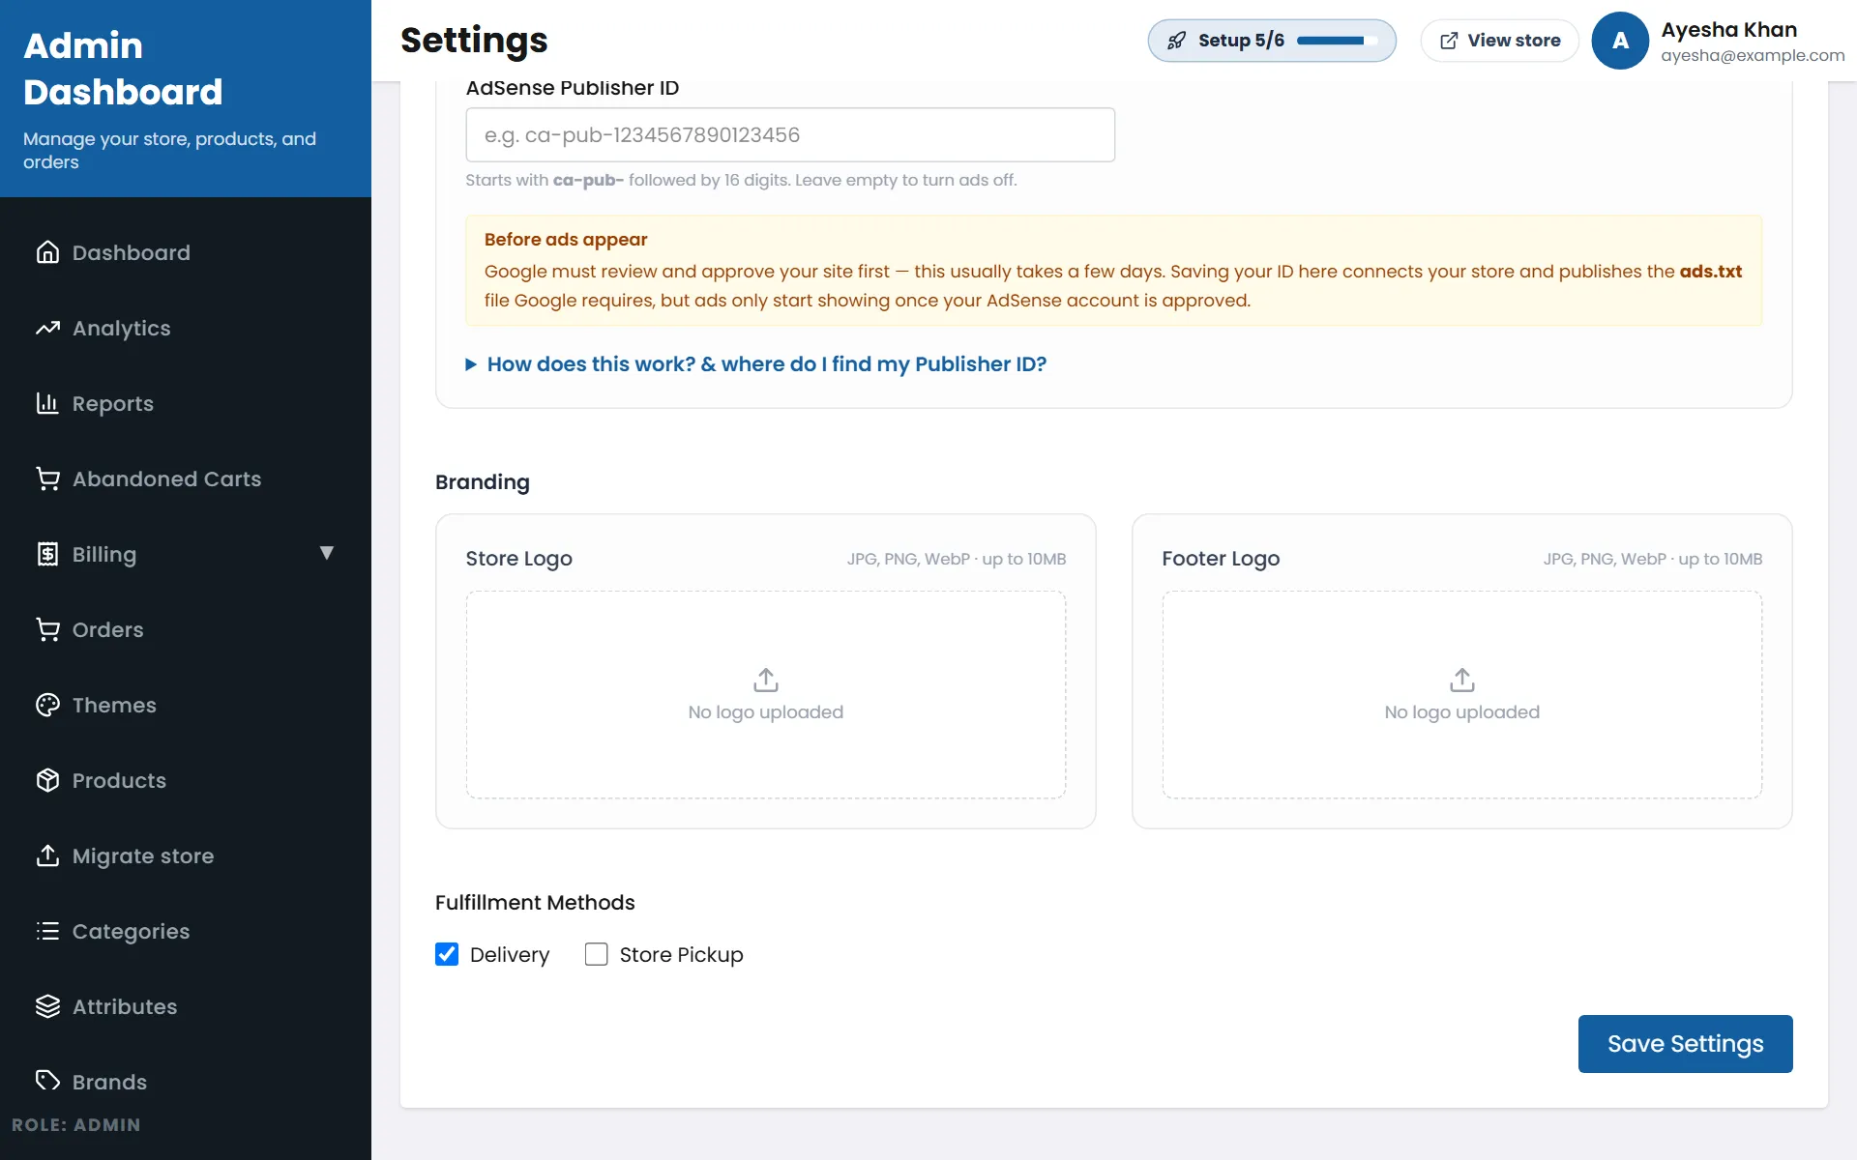Image resolution: width=1857 pixels, height=1160 pixels.
Task: Open the Setup 5/6 progress button
Action: 1272,41
